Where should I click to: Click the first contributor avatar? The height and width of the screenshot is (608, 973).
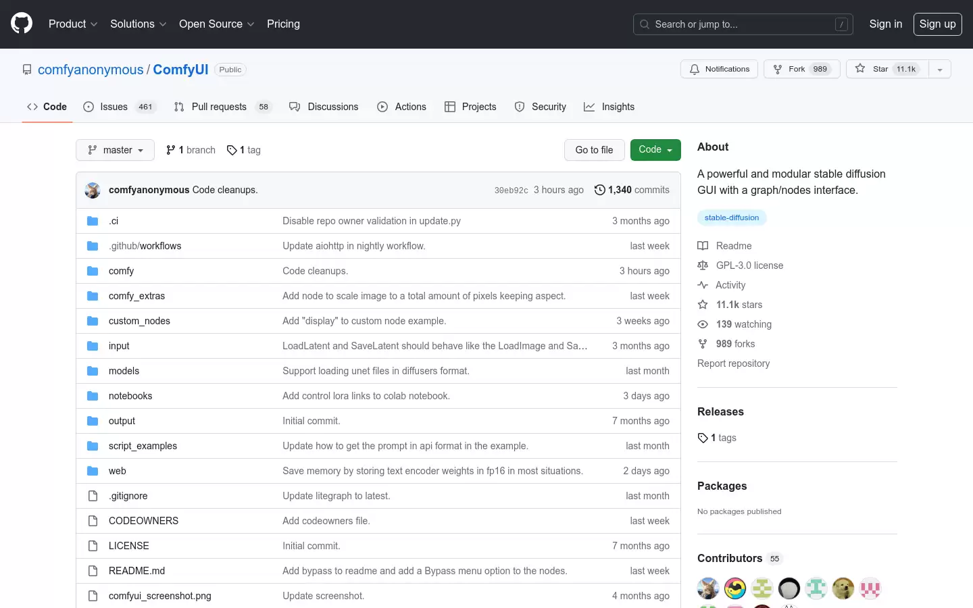[x=708, y=588]
